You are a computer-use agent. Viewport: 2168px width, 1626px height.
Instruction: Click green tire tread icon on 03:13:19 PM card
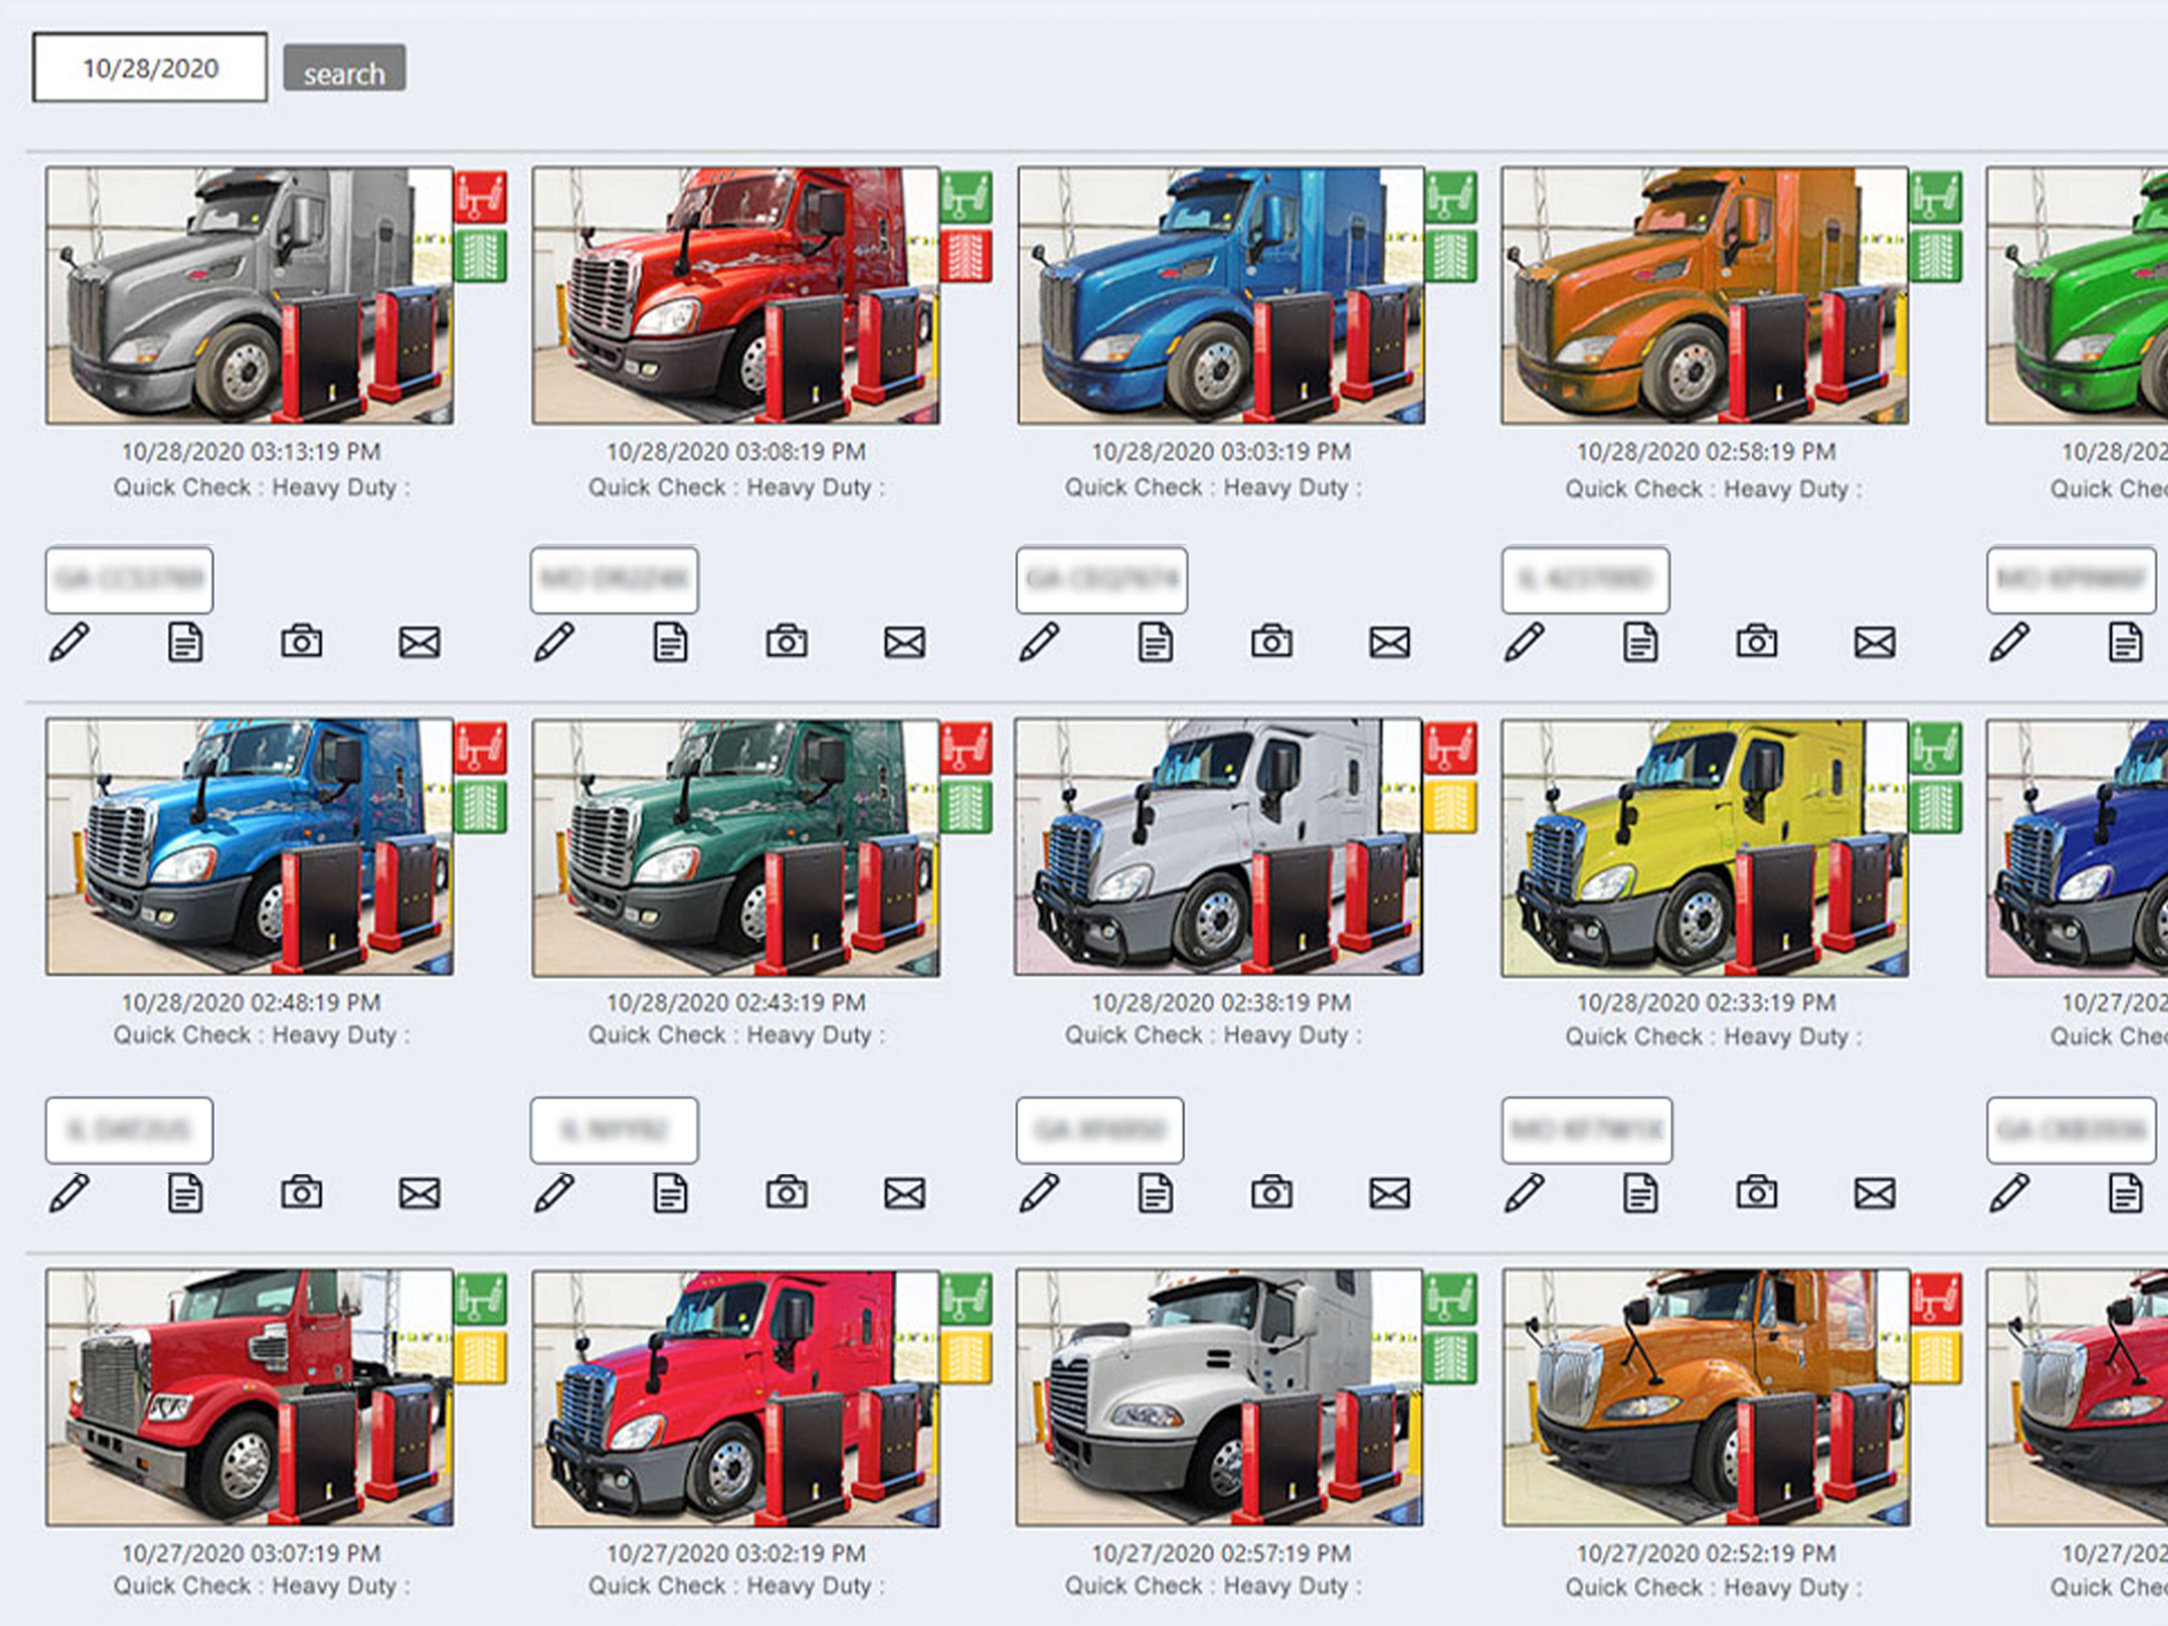point(480,256)
